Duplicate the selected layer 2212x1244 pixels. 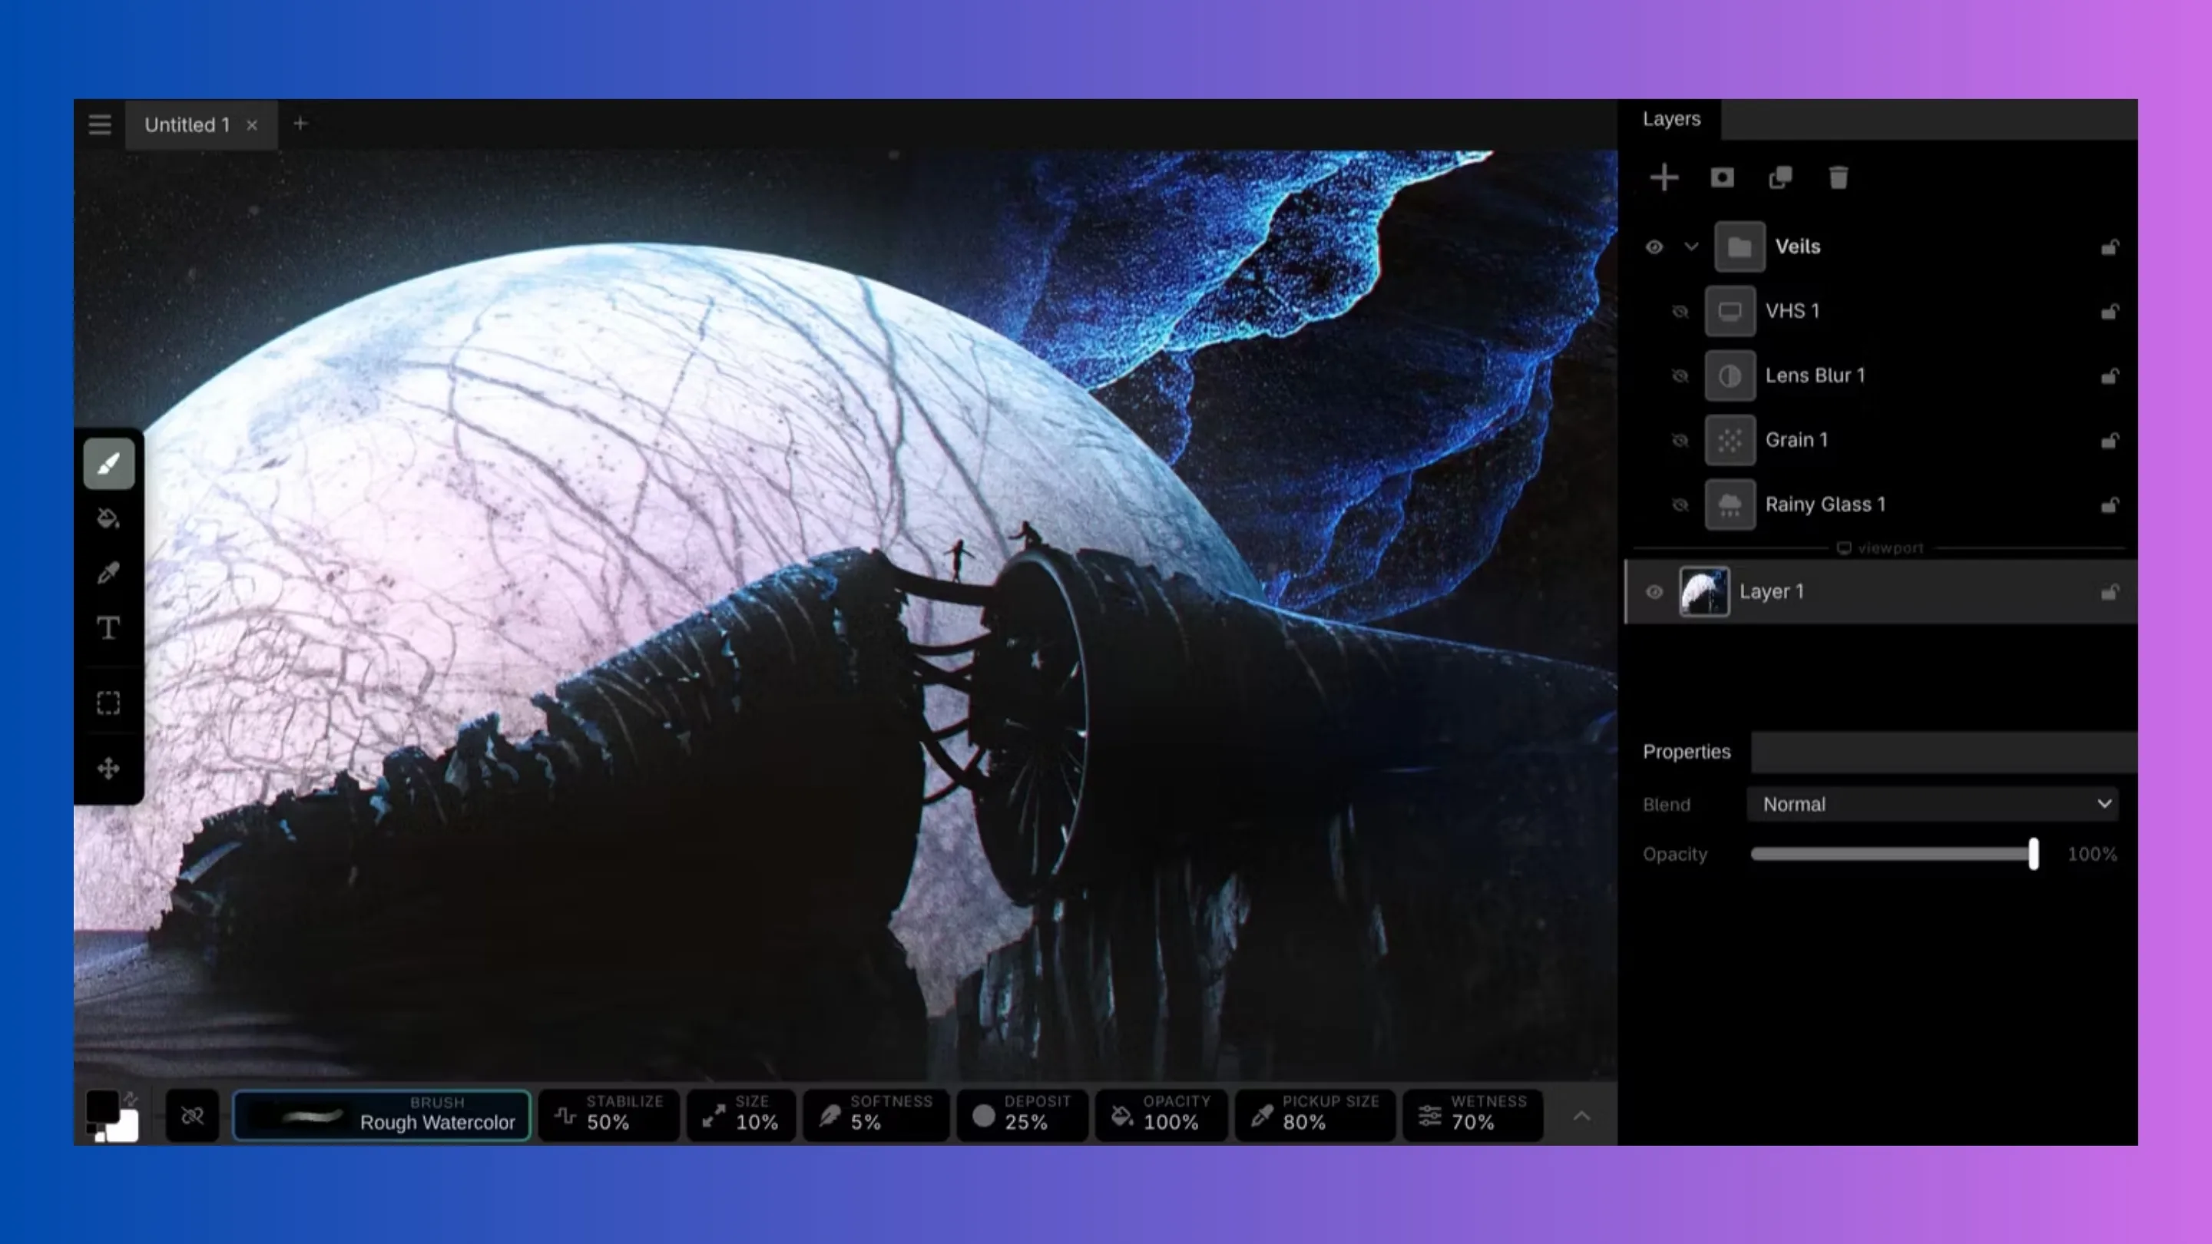(x=1780, y=177)
